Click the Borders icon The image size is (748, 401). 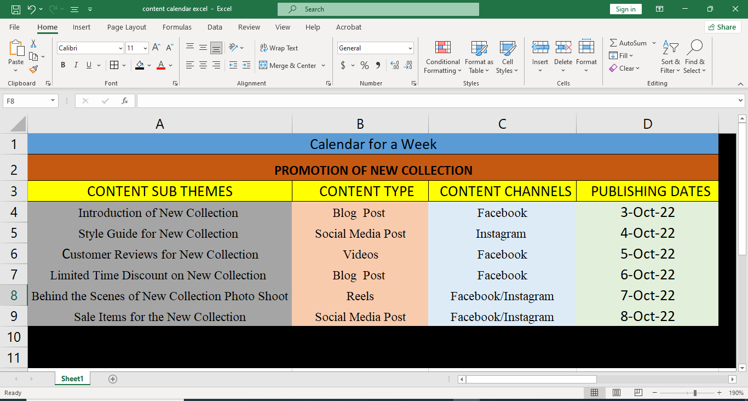(114, 65)
